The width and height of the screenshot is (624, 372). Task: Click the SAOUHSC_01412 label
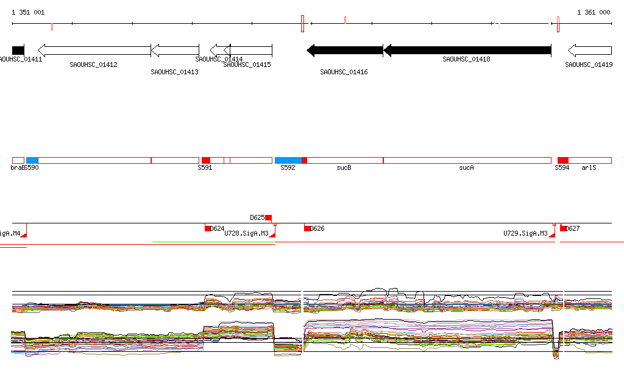tap(93, 65)
